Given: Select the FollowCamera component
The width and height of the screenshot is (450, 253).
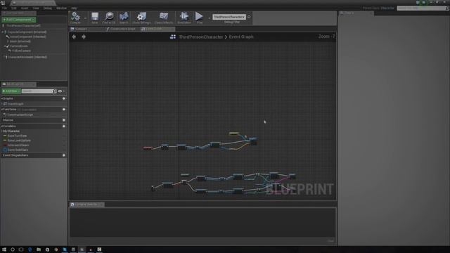Looking at the screenshot, I should (22, 51).
